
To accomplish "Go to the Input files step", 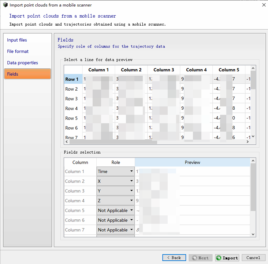I will click(17, 40).
